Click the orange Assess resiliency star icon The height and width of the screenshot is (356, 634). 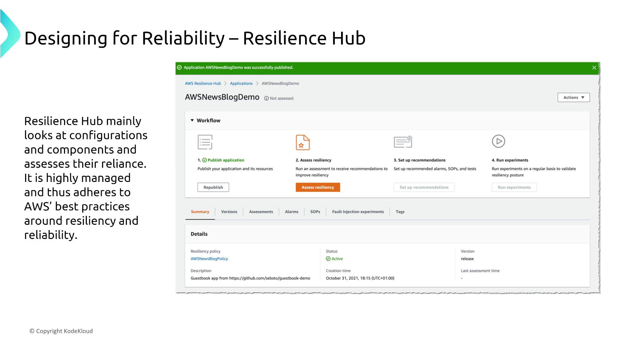pyautogui.click(x=302, y=142)
